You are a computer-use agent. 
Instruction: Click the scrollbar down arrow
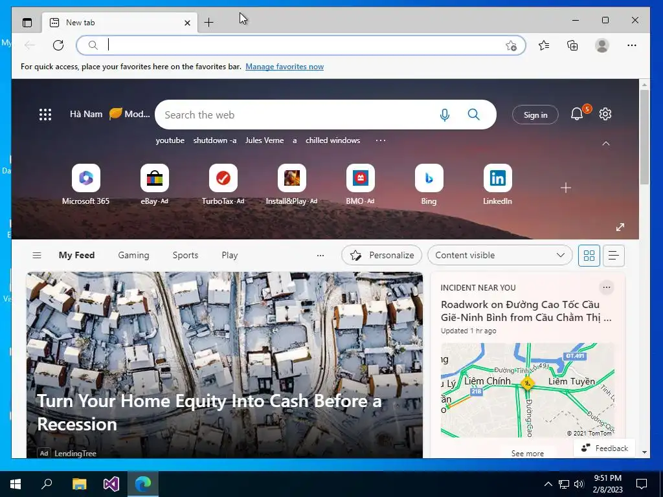[x=644, y=452]
